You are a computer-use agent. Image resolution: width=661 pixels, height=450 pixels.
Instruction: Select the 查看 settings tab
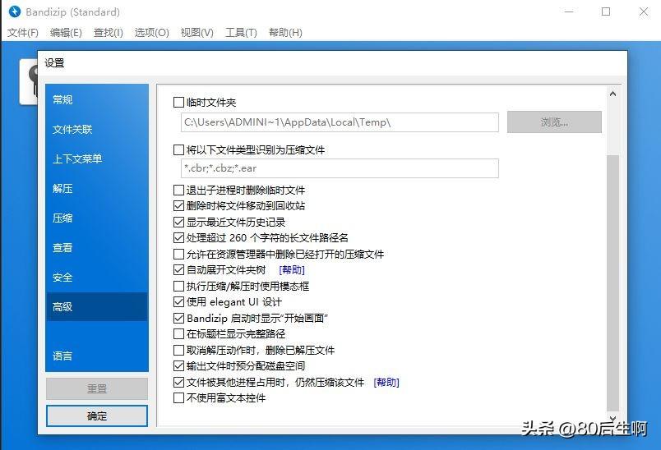97,247
